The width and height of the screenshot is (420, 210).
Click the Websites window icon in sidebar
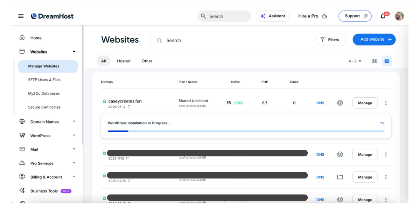[x=22, y=51]
